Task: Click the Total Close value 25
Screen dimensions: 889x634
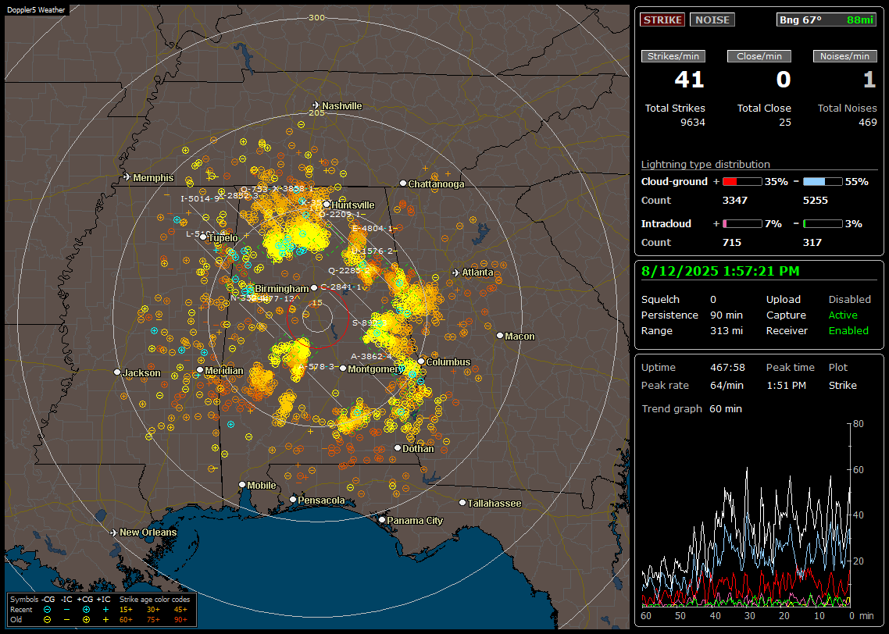Action: tap(784, 123)
